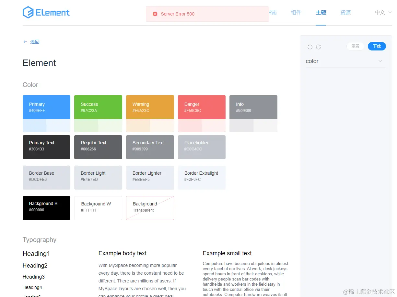Click the Example body text heading
Image resolution: width=397 pixels, height=297 pixels.
pos(123,253)
